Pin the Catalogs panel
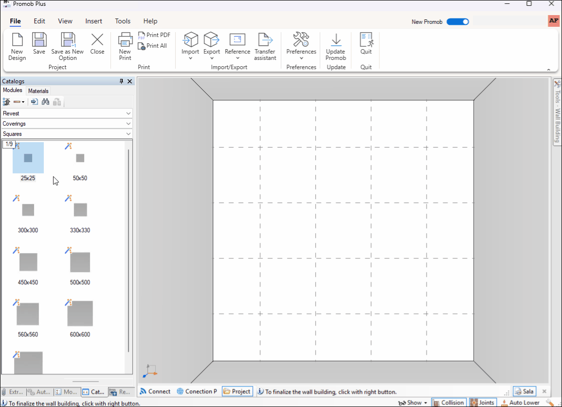 pyautogui.click(x=121, y=81)
